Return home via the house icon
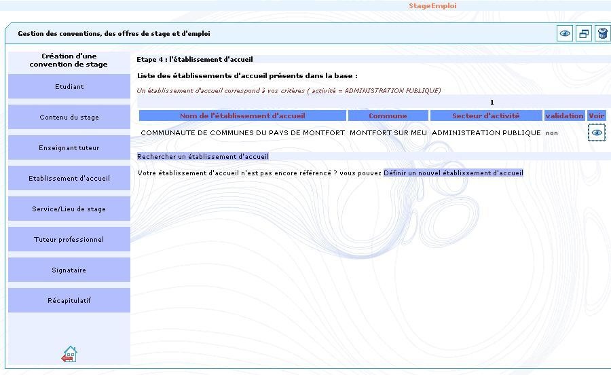Image resolution: width=611 pixels, height=375 pixels. point(69,354)
